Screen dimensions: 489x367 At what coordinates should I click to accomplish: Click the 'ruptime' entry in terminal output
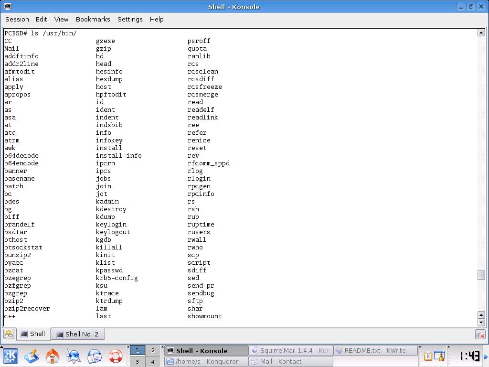pyautogui.click(x=201, y=225)
